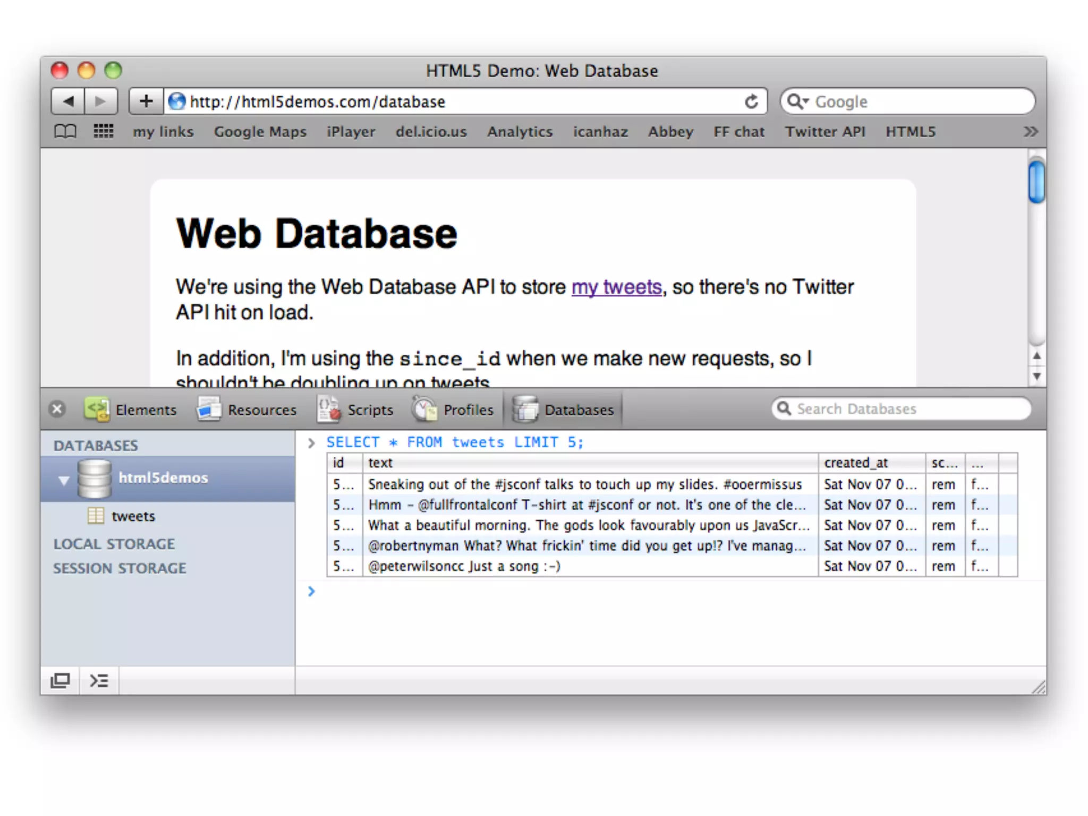Expand the bookmarks bar overflow chevron
Viewport: 1088px width, 816px height.
[1031, 131]
